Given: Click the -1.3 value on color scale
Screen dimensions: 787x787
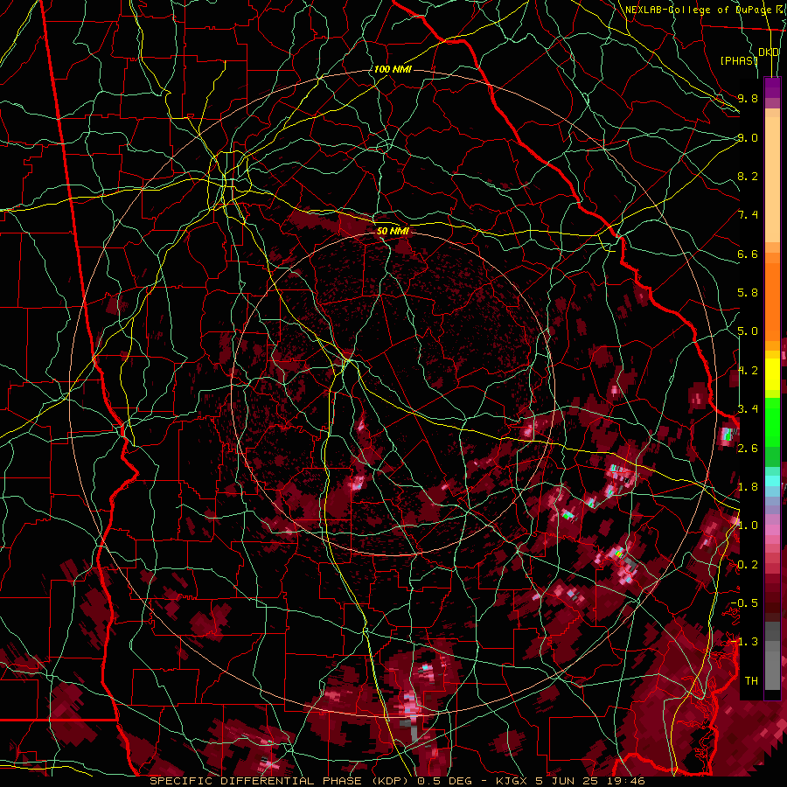Looking at the screenshot, I should (744, 642).
